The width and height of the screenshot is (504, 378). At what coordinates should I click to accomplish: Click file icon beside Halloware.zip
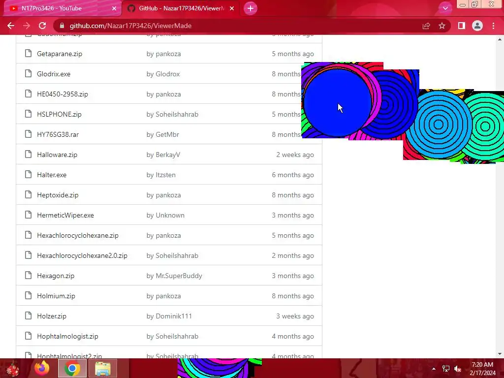(28, 154)
